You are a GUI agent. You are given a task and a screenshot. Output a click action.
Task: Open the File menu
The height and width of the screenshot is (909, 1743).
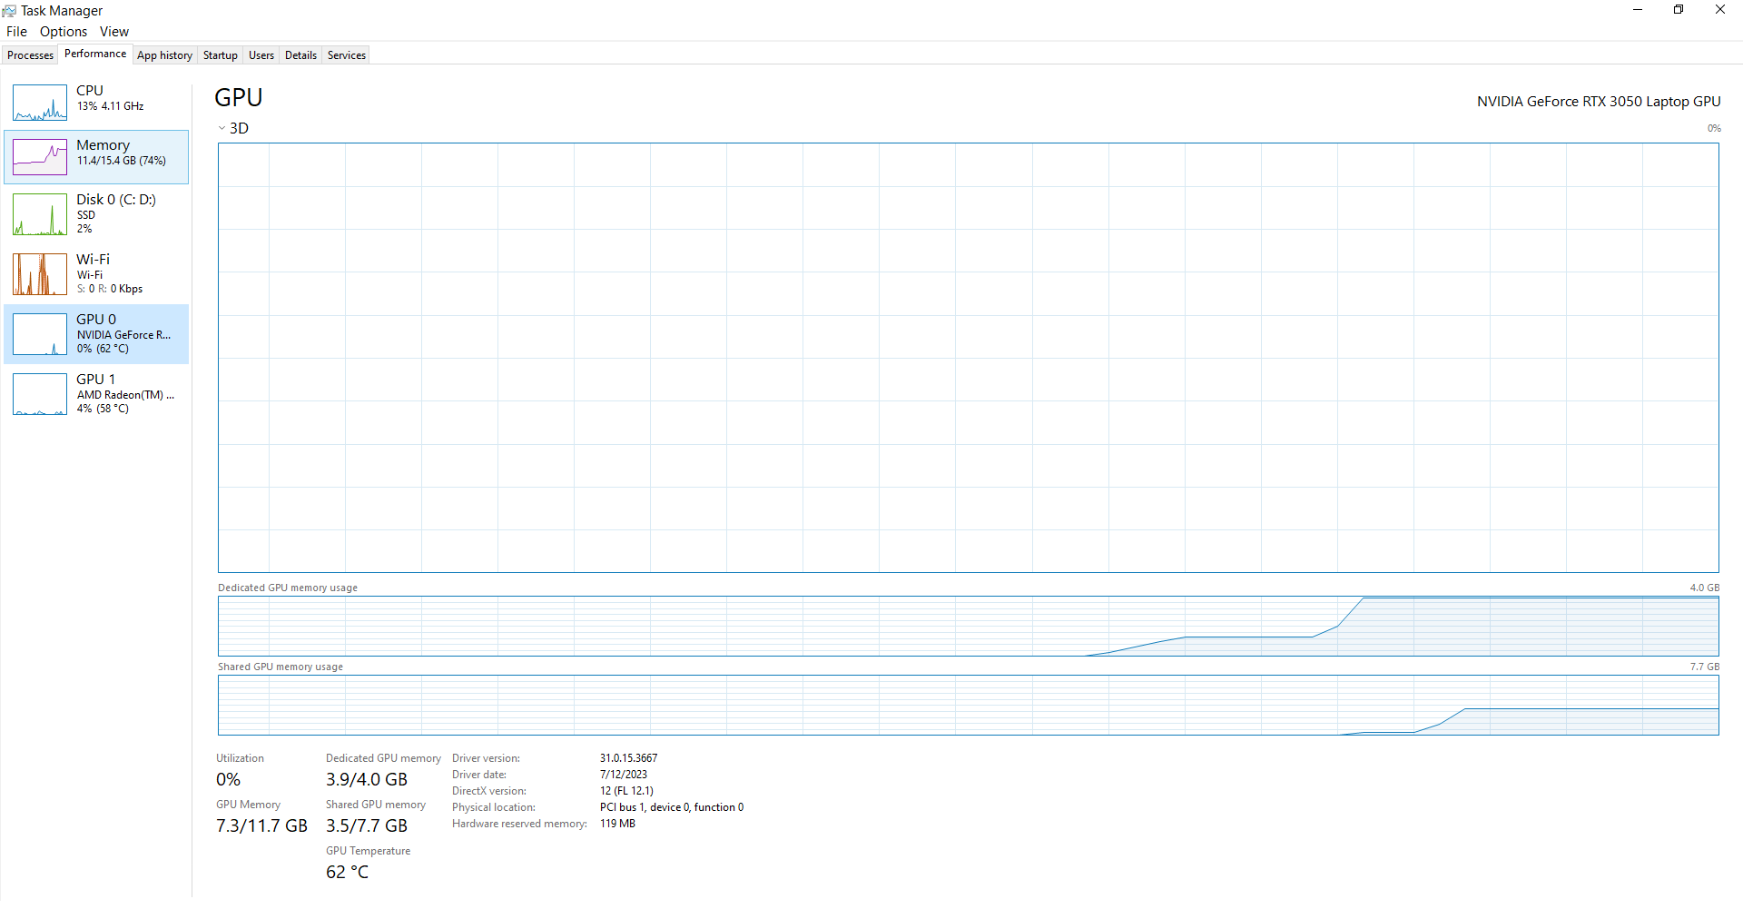click(x=15, y=31)
